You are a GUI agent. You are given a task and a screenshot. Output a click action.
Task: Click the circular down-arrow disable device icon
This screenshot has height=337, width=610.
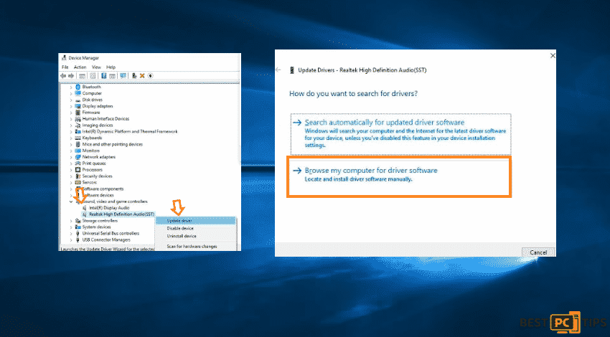pos(150,76)
